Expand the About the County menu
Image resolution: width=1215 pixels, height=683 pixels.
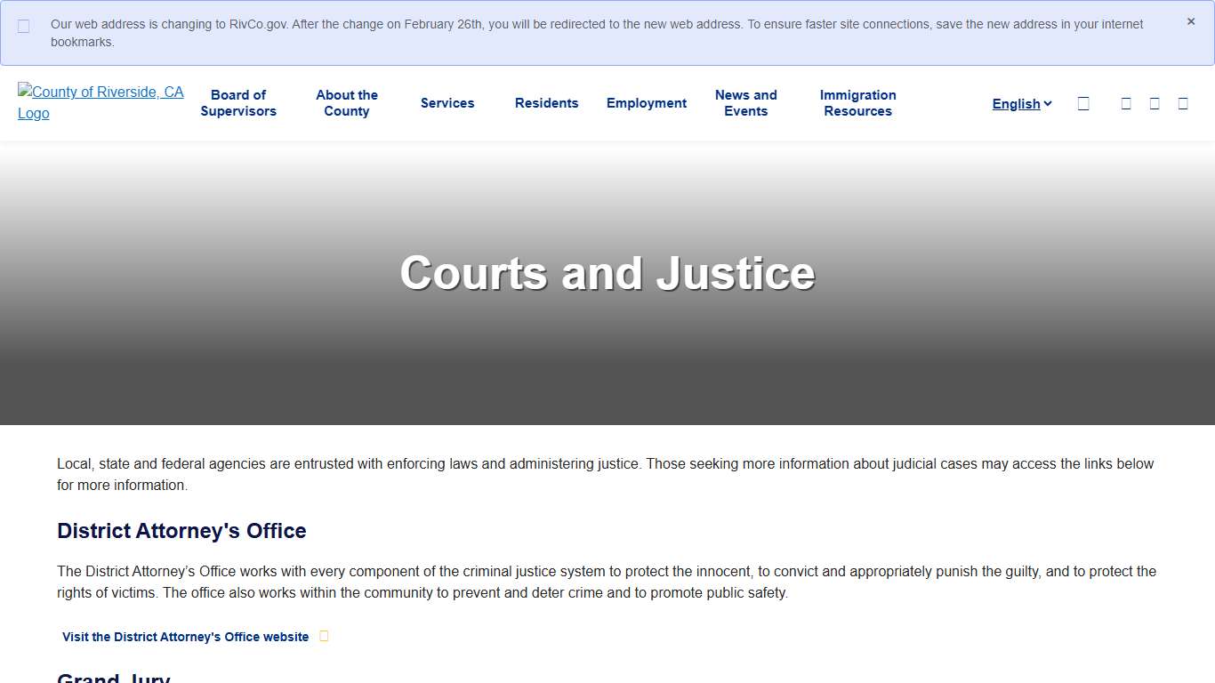pyautogui.click(x=347, y=103)
